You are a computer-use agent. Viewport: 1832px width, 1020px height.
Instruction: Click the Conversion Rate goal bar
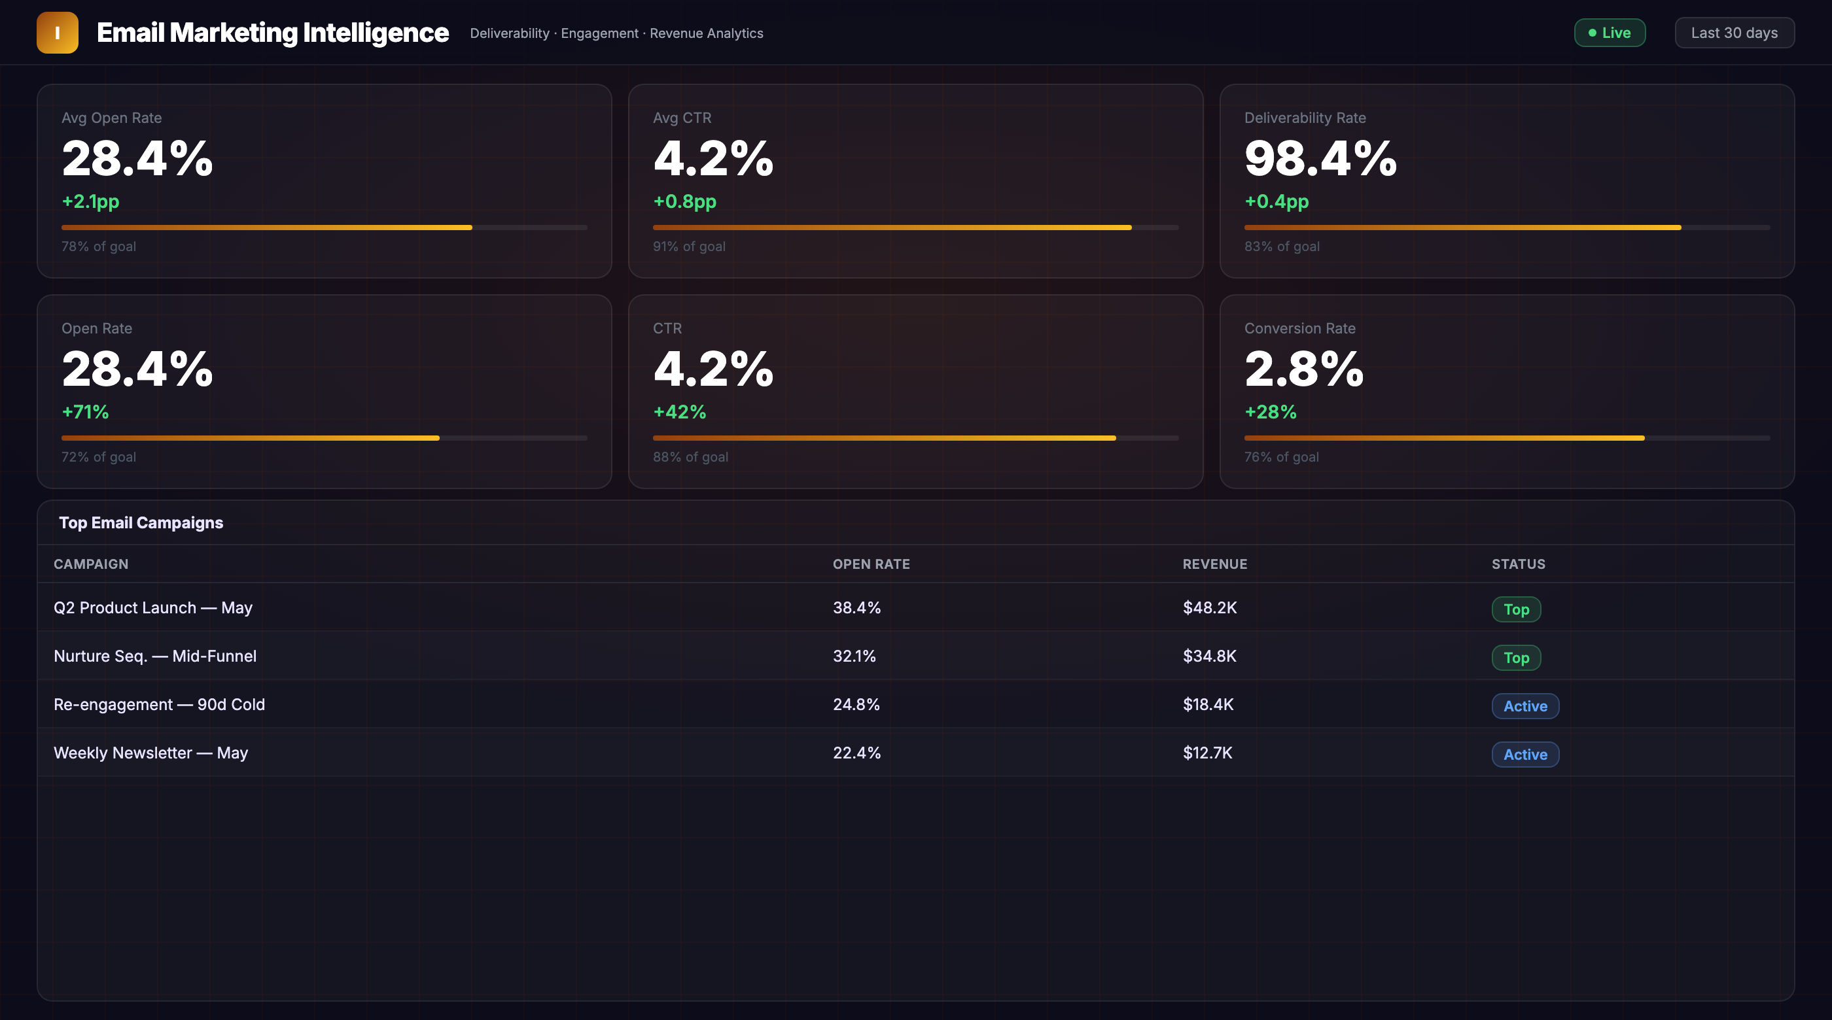point(1507,438)
